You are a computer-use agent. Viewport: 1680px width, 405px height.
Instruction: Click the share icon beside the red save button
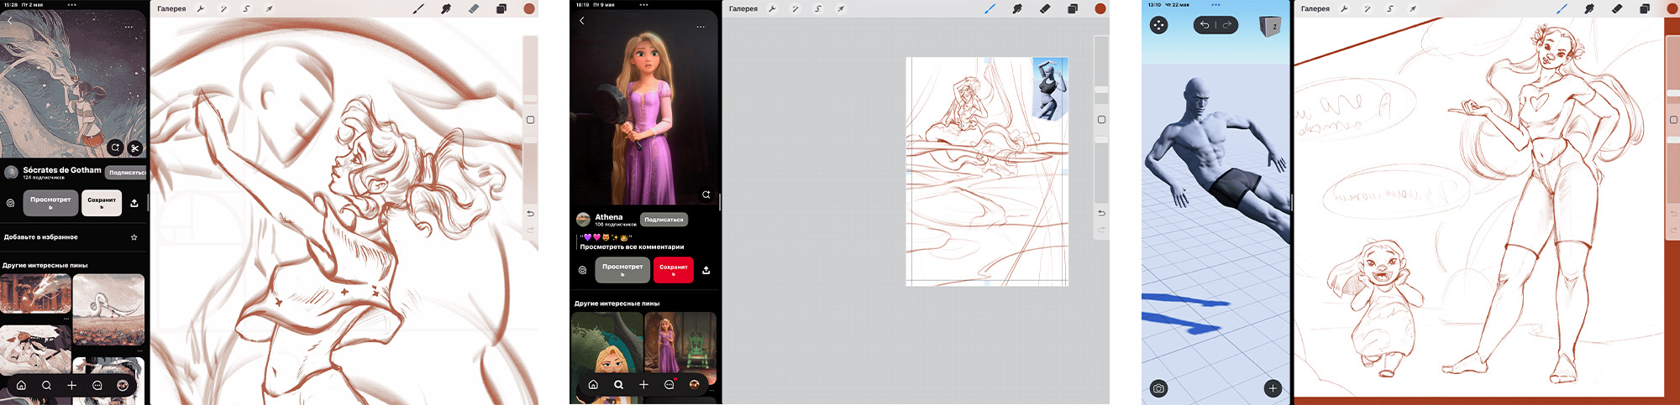(x=706, y=270)
